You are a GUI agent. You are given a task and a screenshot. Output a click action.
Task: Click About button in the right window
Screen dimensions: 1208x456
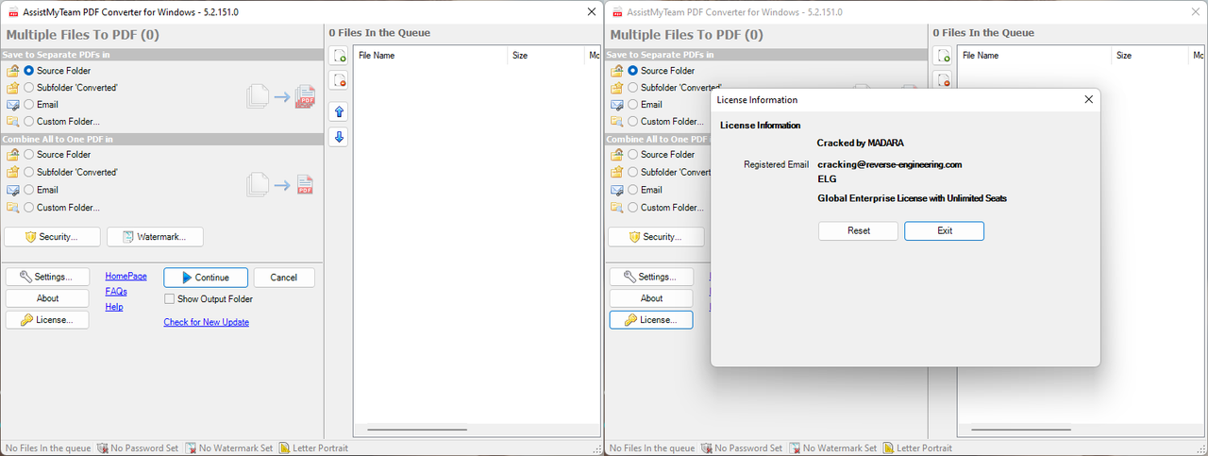point(651,298)
